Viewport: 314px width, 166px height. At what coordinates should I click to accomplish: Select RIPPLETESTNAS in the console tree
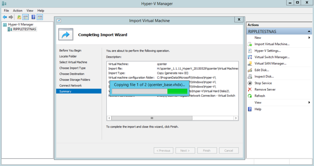pyautogui.click(x=25, y=29)
